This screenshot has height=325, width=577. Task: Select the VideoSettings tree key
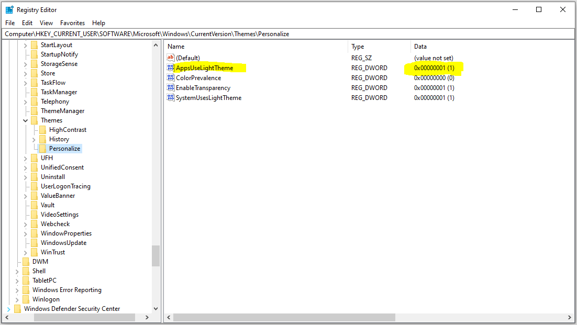[60, 215]
